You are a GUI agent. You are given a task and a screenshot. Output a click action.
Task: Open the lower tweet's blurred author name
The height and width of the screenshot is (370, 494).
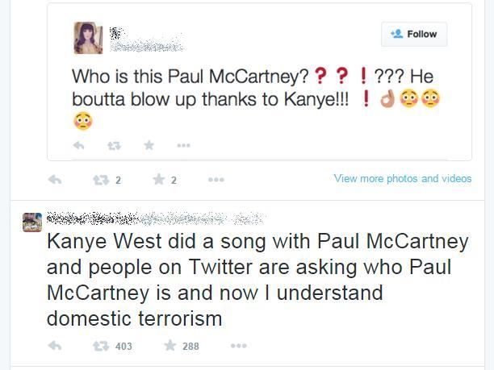tap(153, 218)
